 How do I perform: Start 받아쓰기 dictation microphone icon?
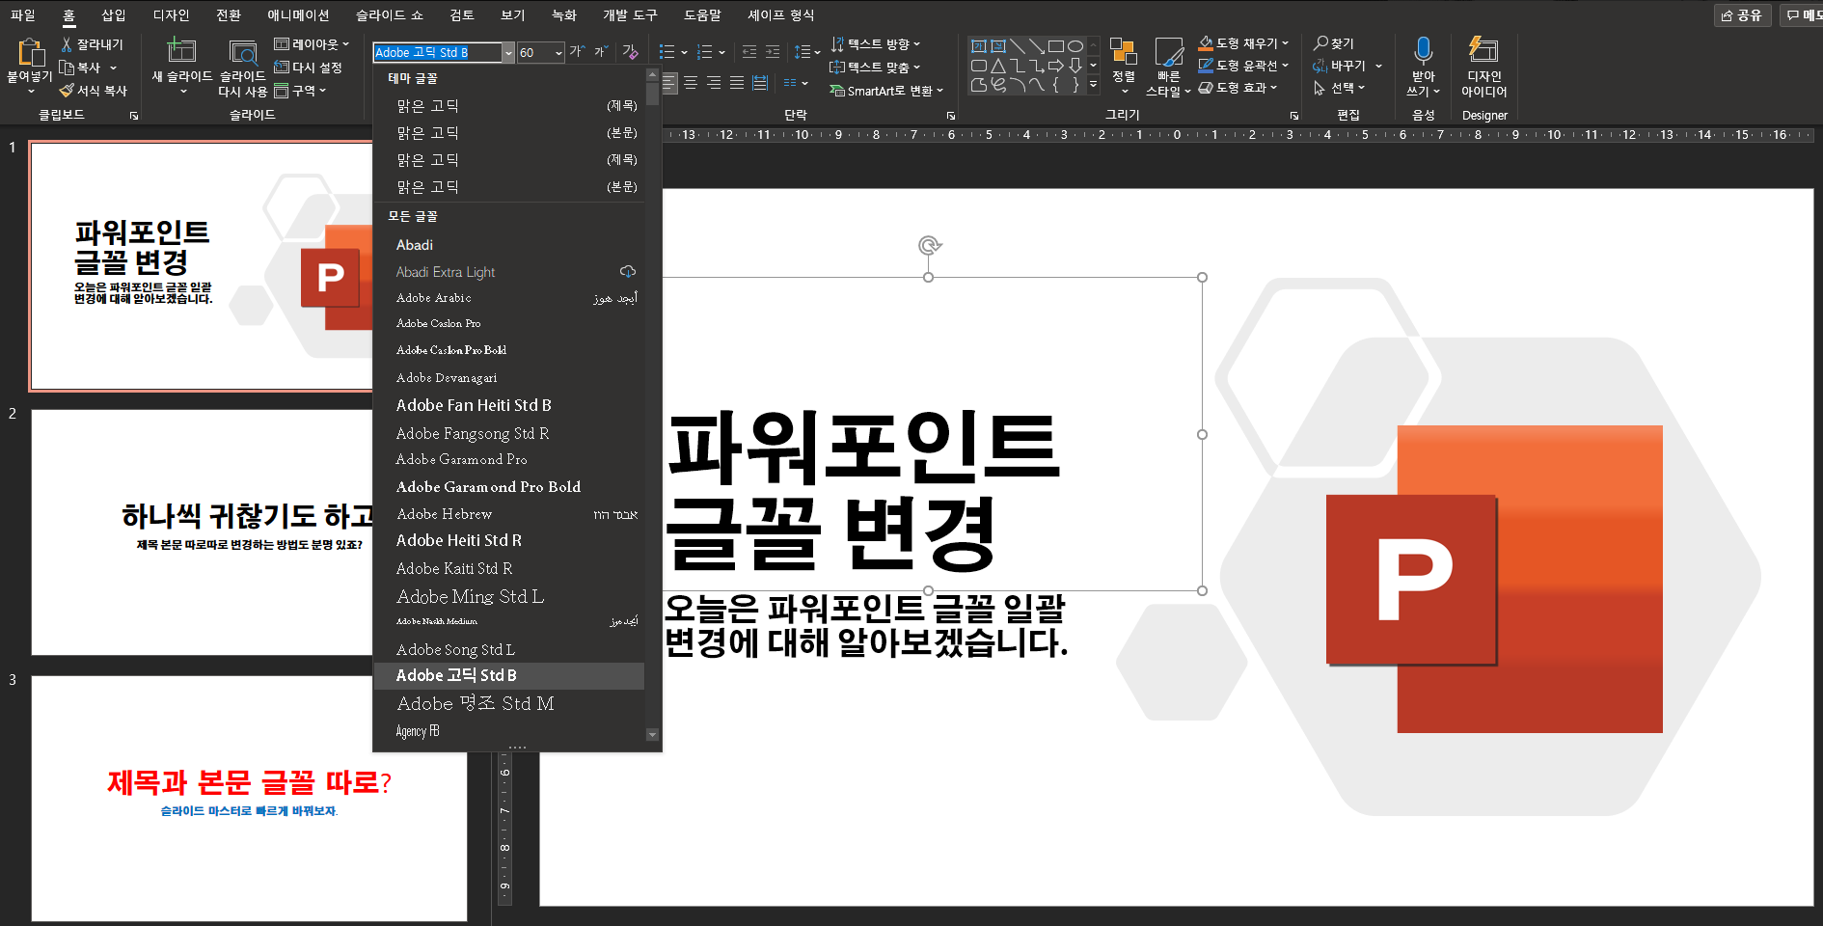1423,50
